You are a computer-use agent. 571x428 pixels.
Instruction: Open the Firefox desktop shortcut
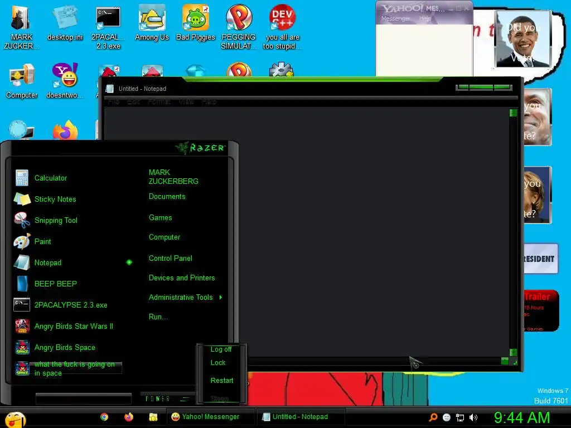point(65,130)
